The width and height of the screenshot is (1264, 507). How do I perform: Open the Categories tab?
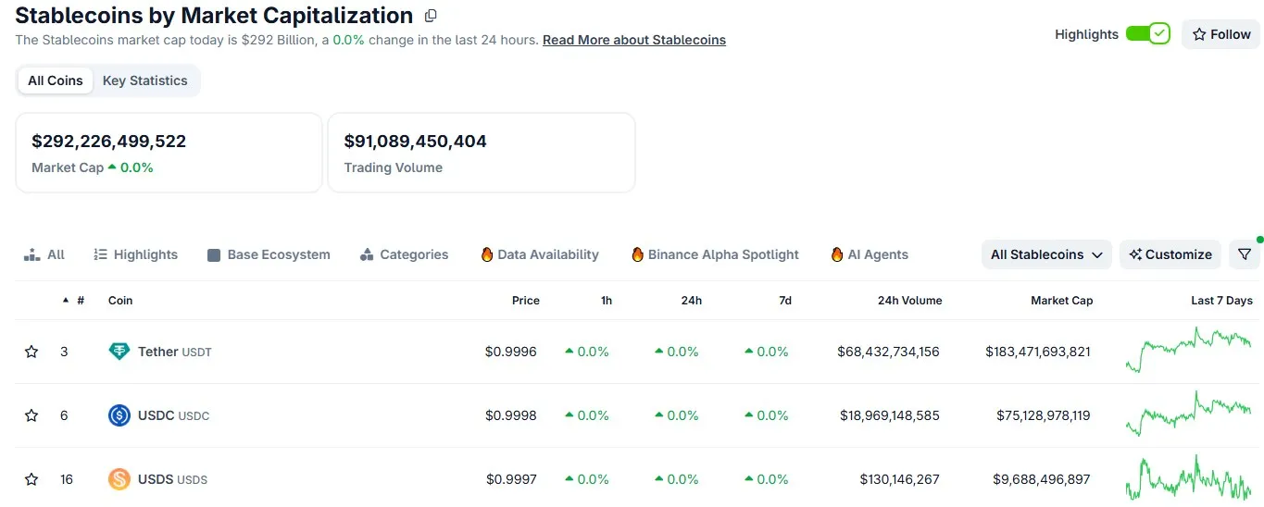point(404,254)
